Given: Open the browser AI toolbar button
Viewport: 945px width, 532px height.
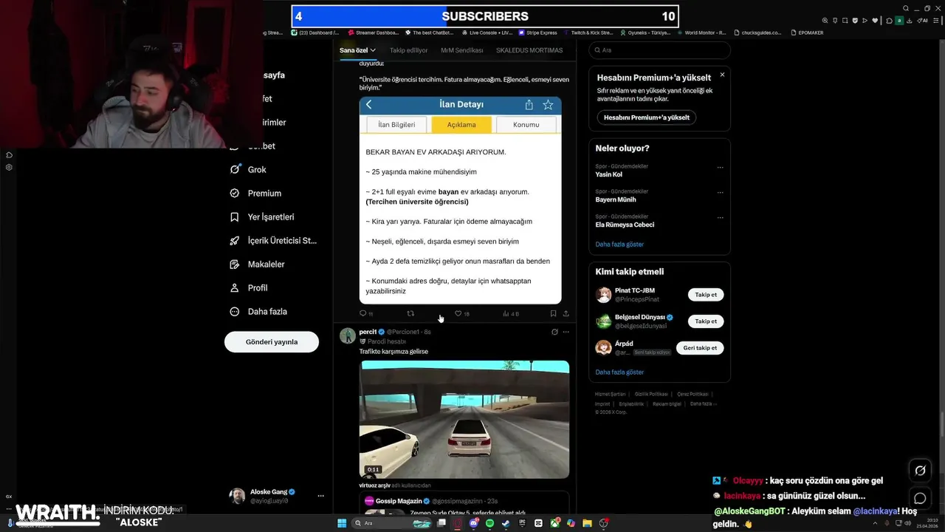Looking at the screenshot, I should tap(922, 21).
